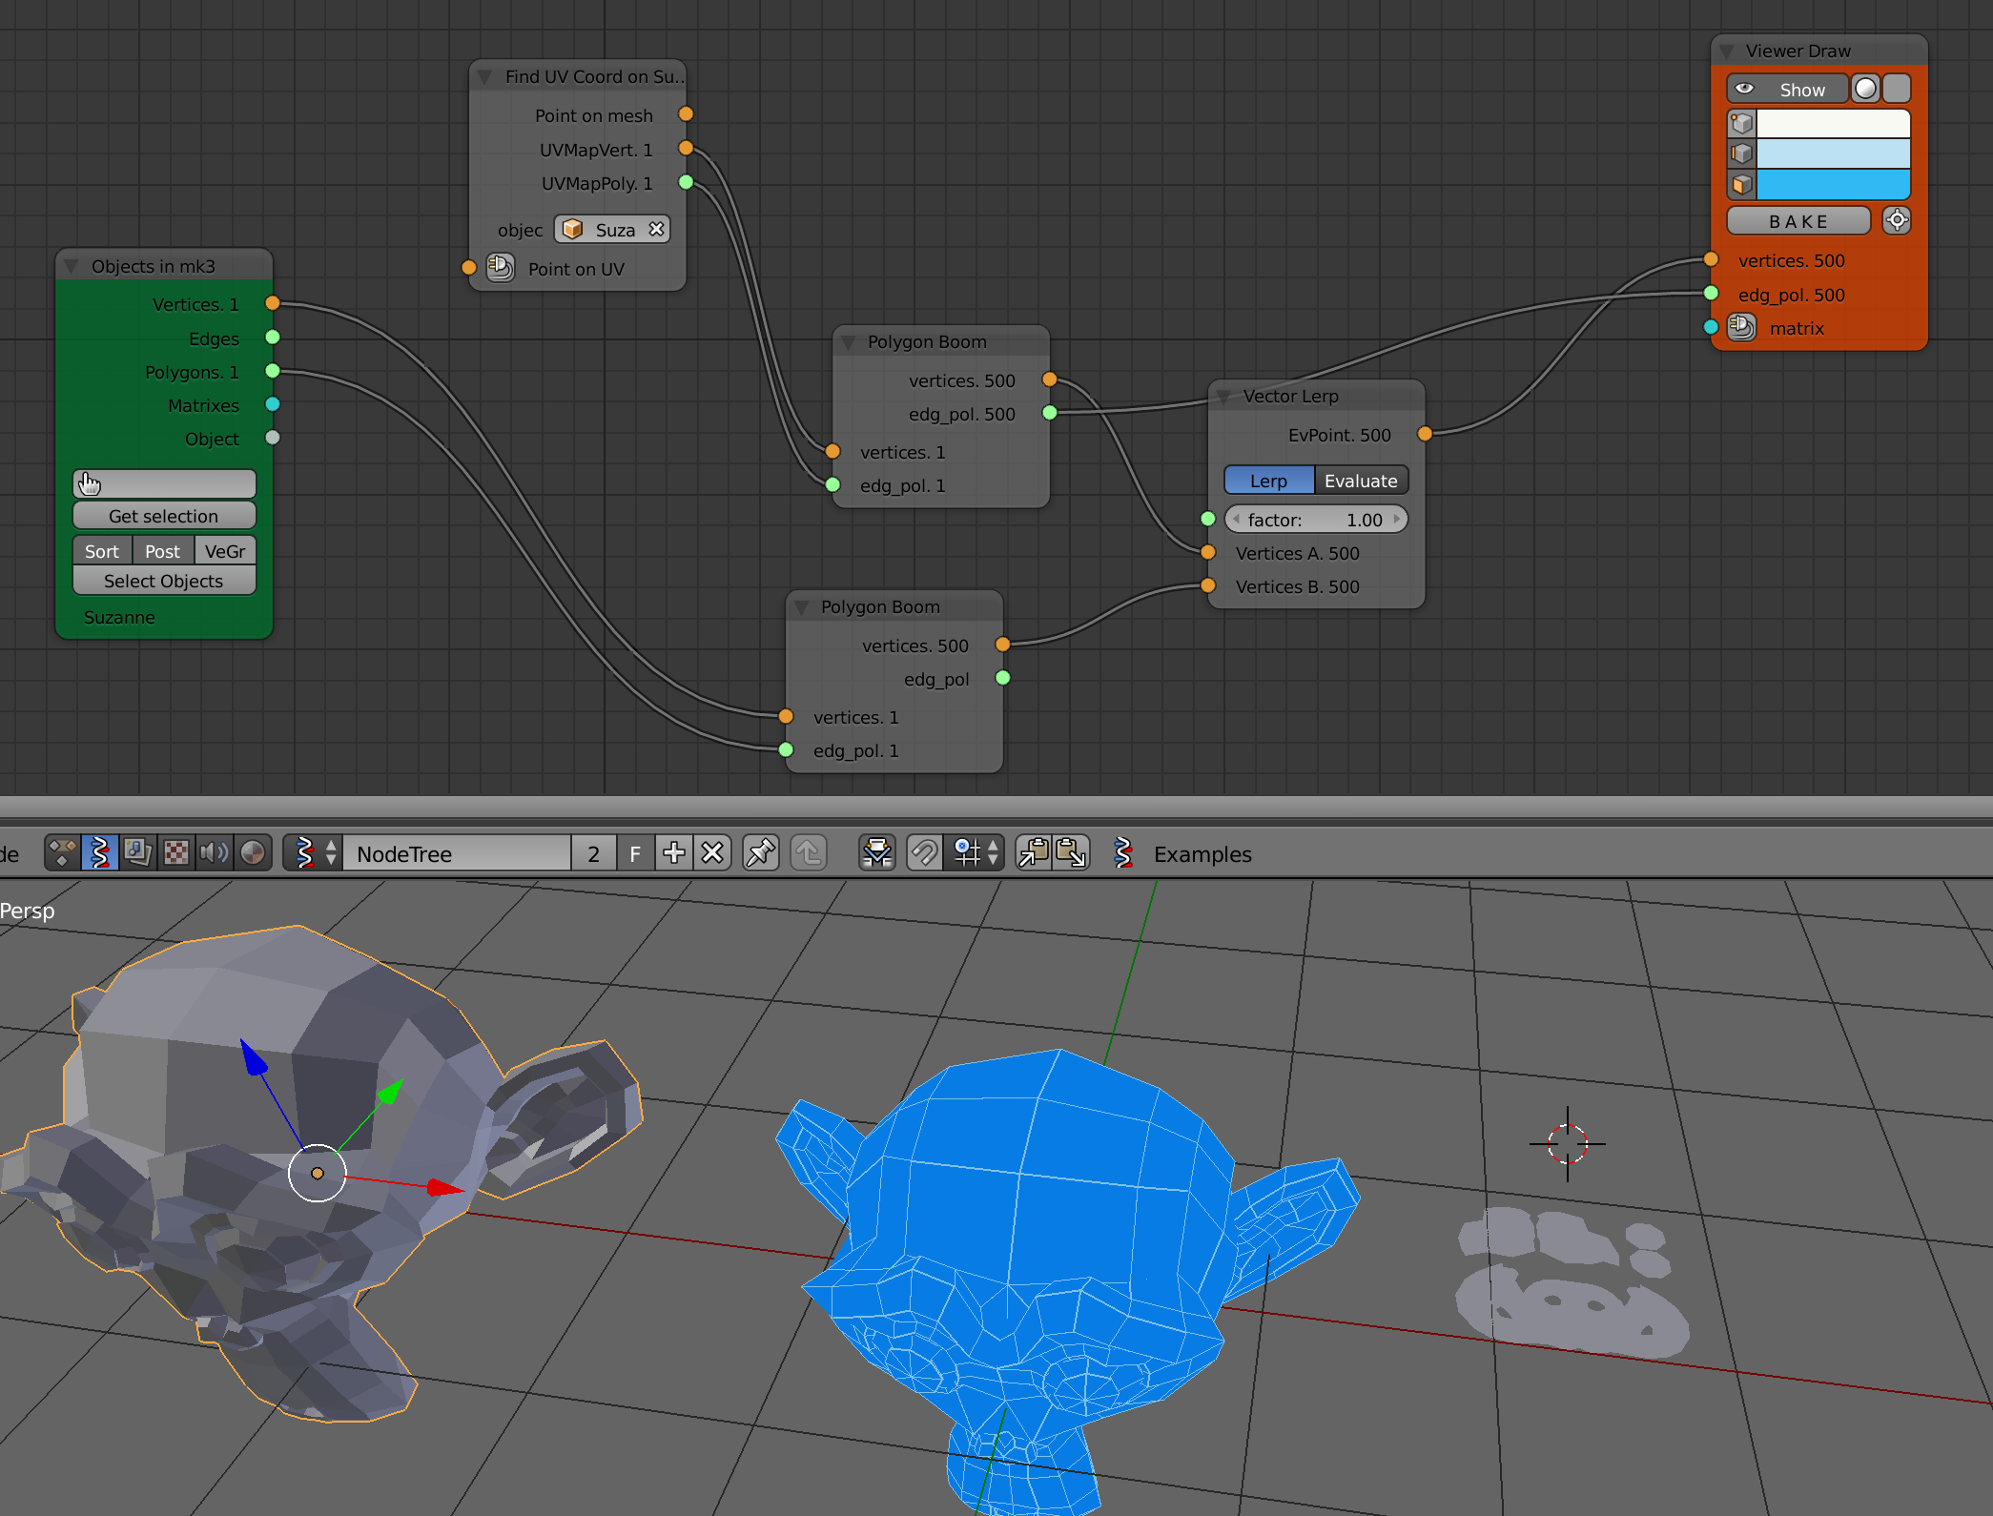
Task: Click the hand icon field in Objects node
Action: [164, 483]
